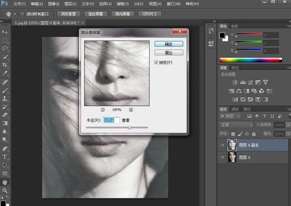Switch to the 通道 tab

tap(235, 109)
